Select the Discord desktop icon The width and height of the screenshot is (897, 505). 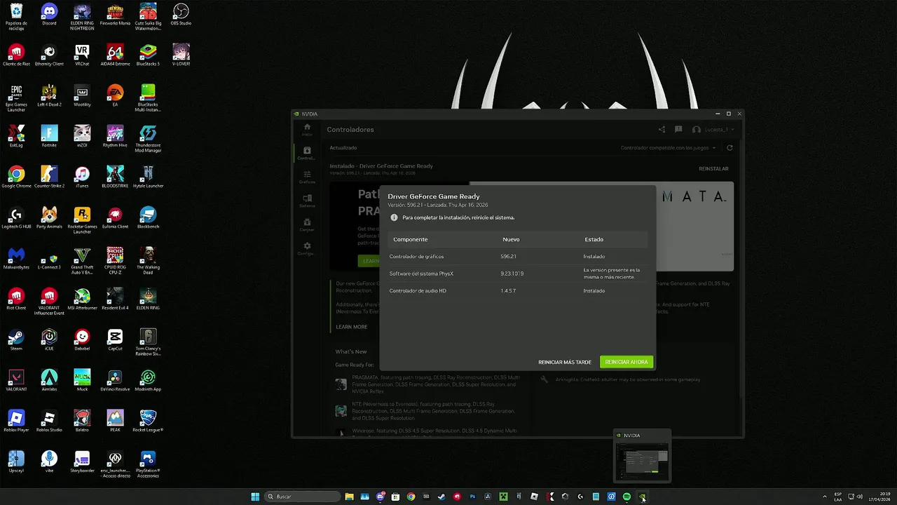[49, 15]
